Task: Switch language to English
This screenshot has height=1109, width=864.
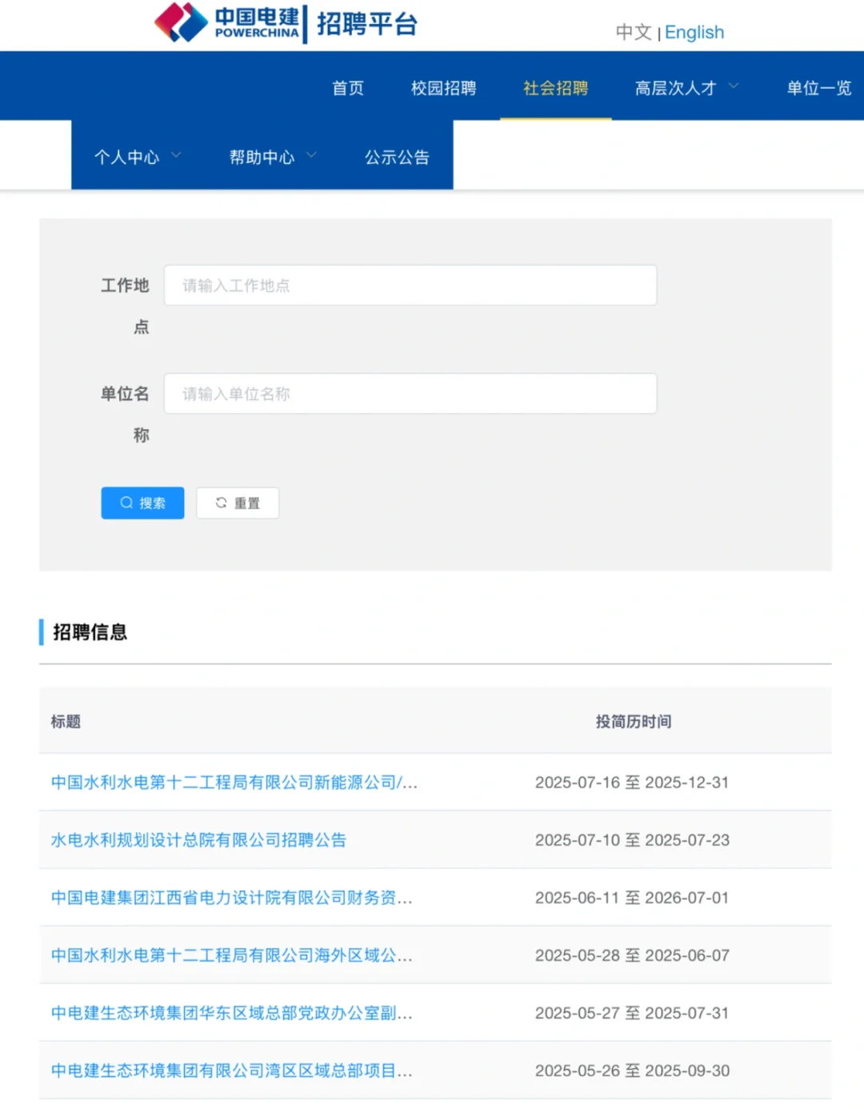Action: [694, 32]
